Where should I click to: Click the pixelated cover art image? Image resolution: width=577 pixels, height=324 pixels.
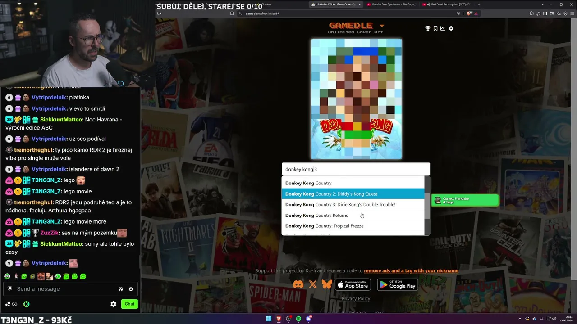click(356, 99)
